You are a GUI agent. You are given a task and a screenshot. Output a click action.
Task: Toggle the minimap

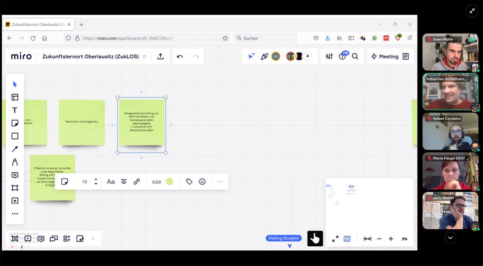(x=347, y=239)
